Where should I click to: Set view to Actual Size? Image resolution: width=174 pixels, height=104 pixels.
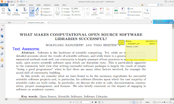[x=58, y=11]
